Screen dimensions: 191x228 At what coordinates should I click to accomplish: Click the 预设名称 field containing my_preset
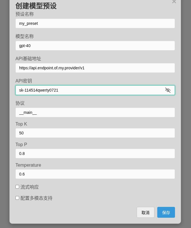click(x=95, y=23)
